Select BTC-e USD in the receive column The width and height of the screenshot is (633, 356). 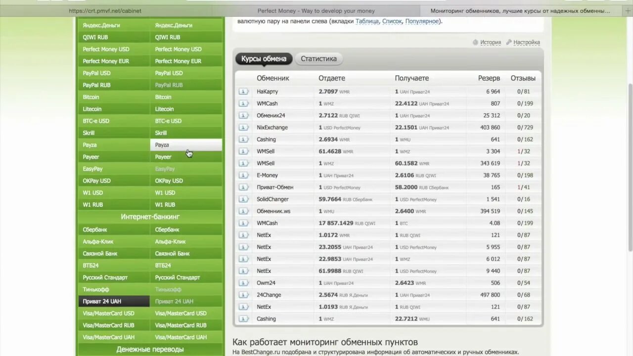click(186, 121)
